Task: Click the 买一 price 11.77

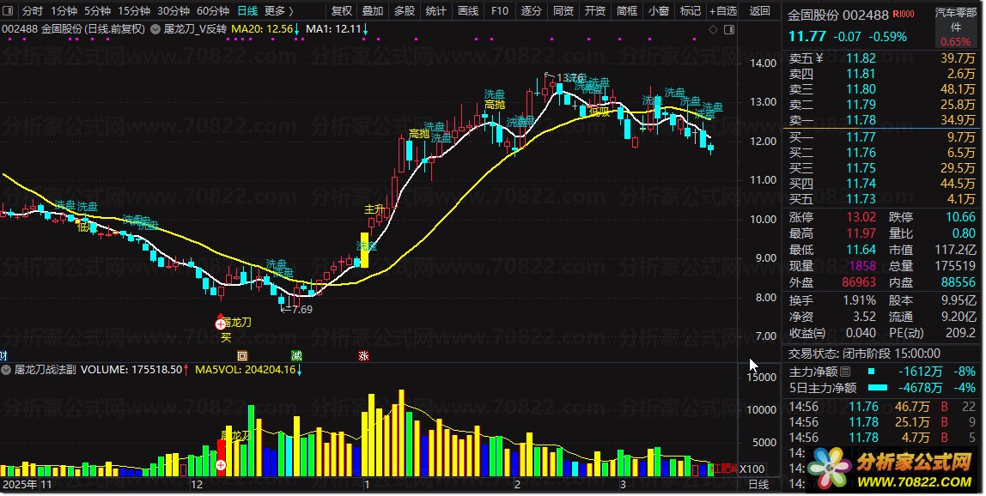Action: (861, 137)
